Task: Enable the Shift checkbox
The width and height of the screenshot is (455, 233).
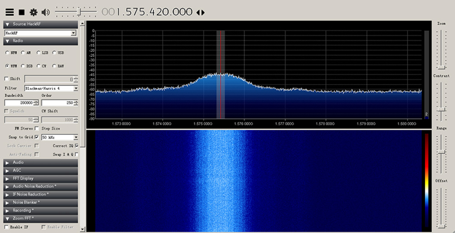Action: pyautogui.click(x=7, y=79)
